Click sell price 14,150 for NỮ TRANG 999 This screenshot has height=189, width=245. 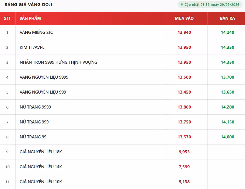tap(228, 122)
